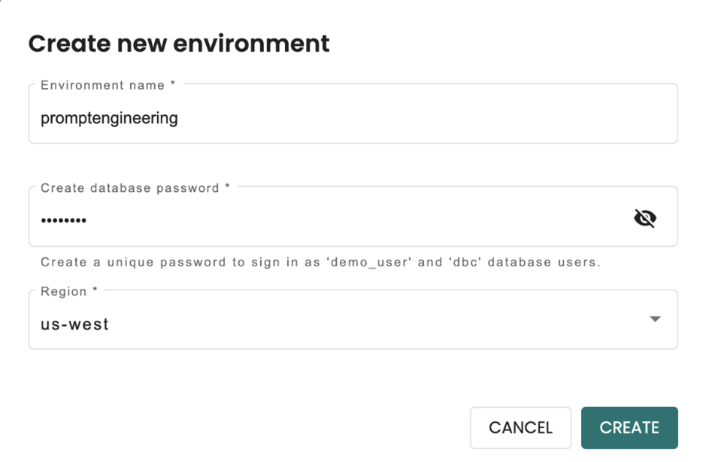Click the 'Create database password *' label
Image resolution: width=703 pixels, height=462 pixels.
[x=135, y=188]
